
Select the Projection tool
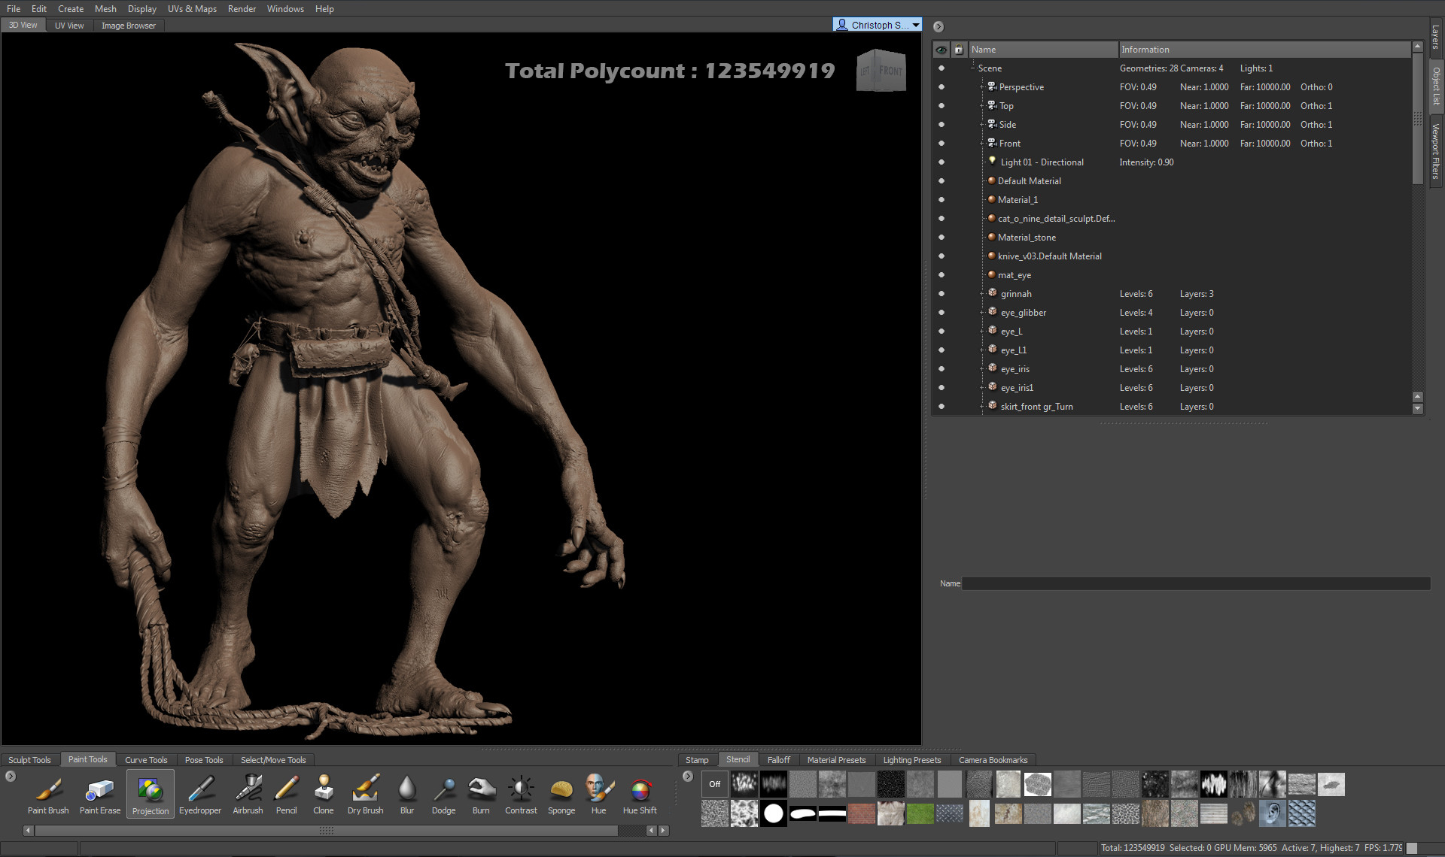point(151,795)
